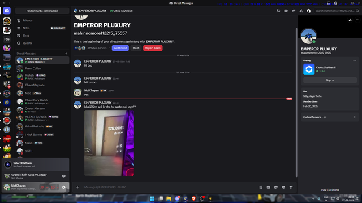
Task: Hide the user profile side panel
Action: [309, 11]
